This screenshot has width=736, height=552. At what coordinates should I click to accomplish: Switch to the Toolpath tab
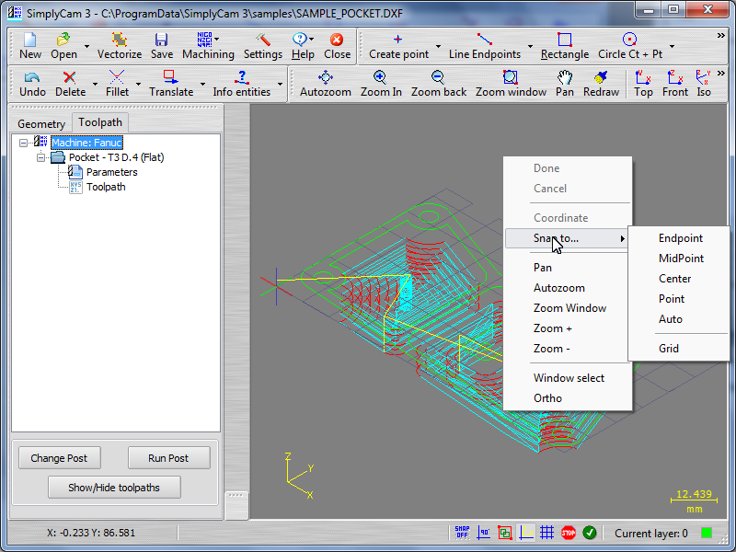[x=100, y=122]
